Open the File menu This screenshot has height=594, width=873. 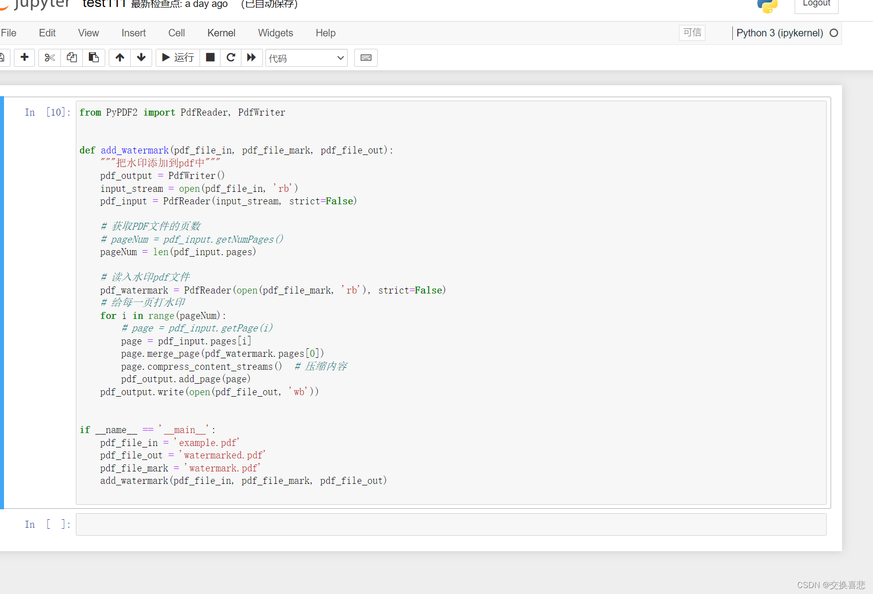click(8, 33)
